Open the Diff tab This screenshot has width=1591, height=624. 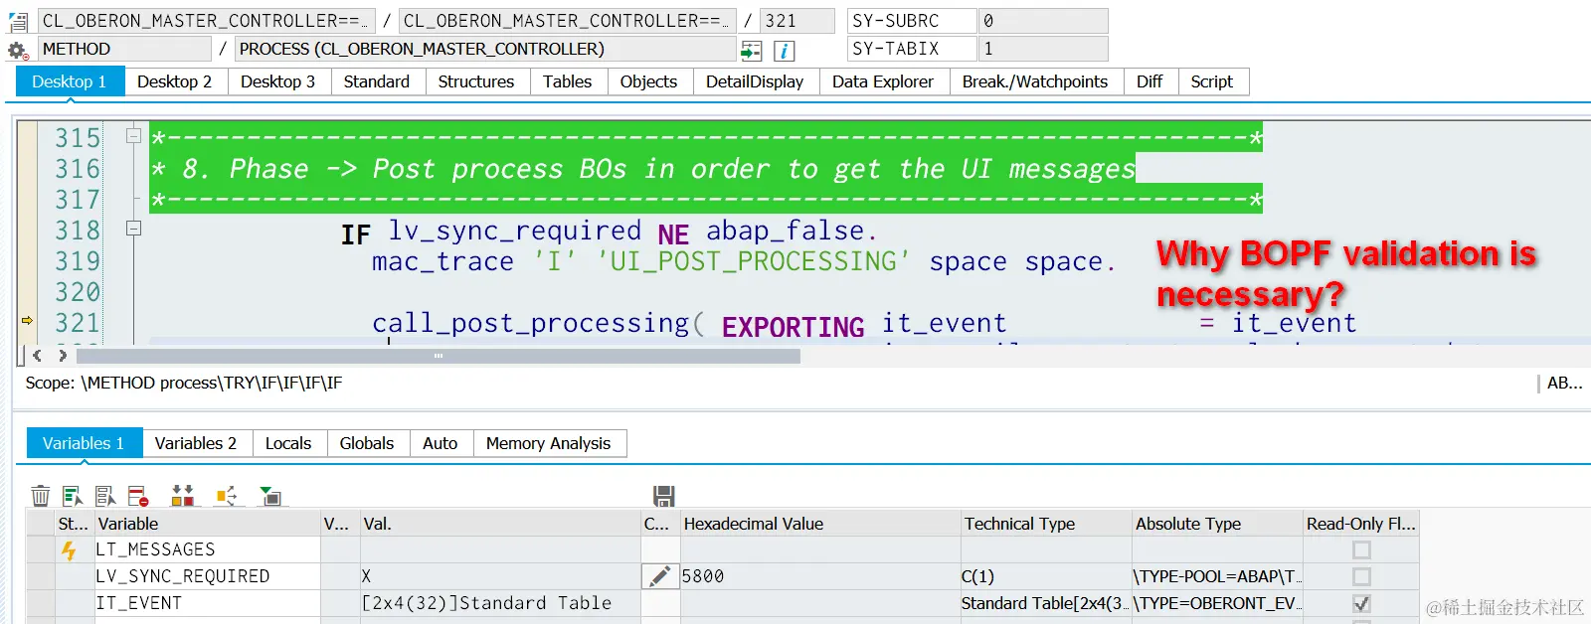click(1149, 81)
